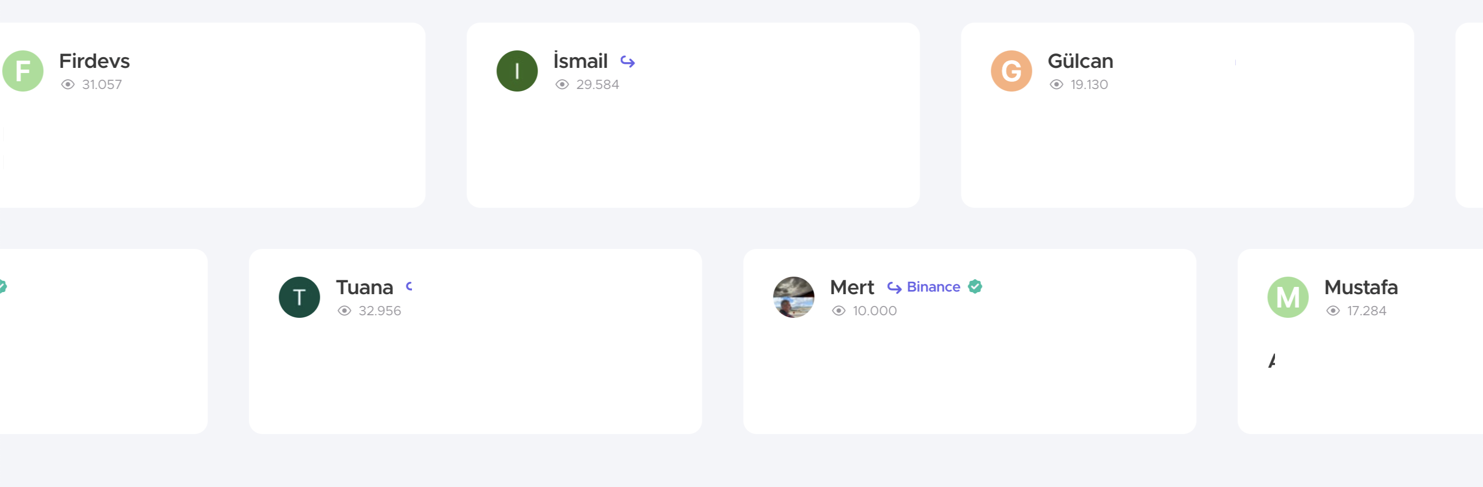Open the Mustafa name link
This screenshot has height=487, width=1483.
point(1361,287)
